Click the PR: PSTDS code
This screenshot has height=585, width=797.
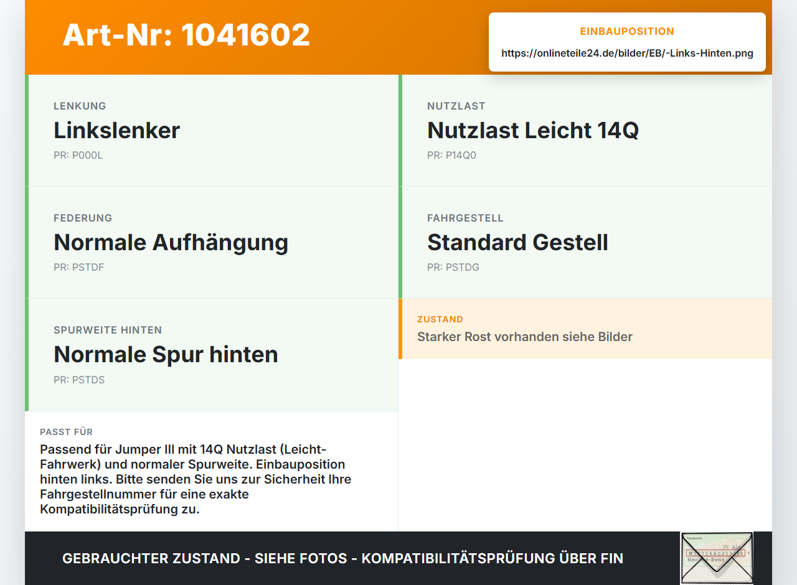click(79, 380)
